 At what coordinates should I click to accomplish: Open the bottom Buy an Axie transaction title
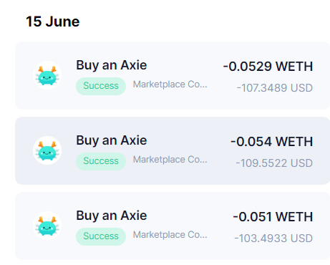pyautogui.click(x=112, y=216)
